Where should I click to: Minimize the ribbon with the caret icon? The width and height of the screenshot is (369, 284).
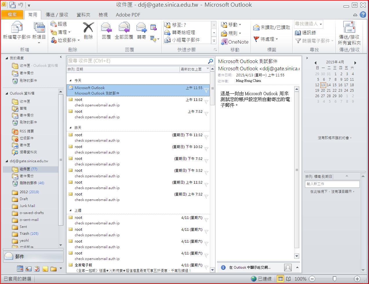tap(355, 15)
